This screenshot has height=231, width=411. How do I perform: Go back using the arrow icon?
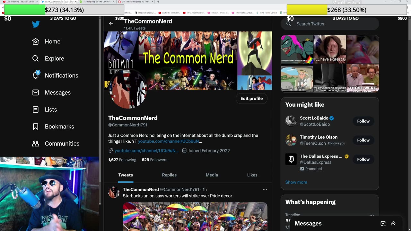(111, 24)
